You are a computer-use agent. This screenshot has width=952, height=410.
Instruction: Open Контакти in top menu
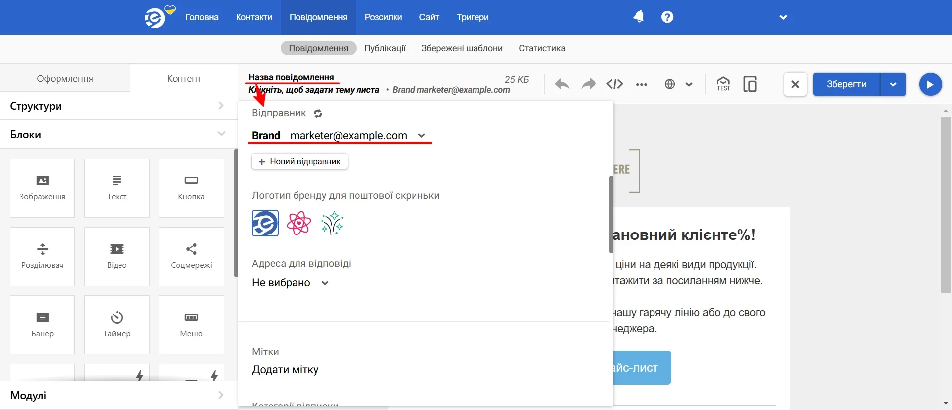254,17
